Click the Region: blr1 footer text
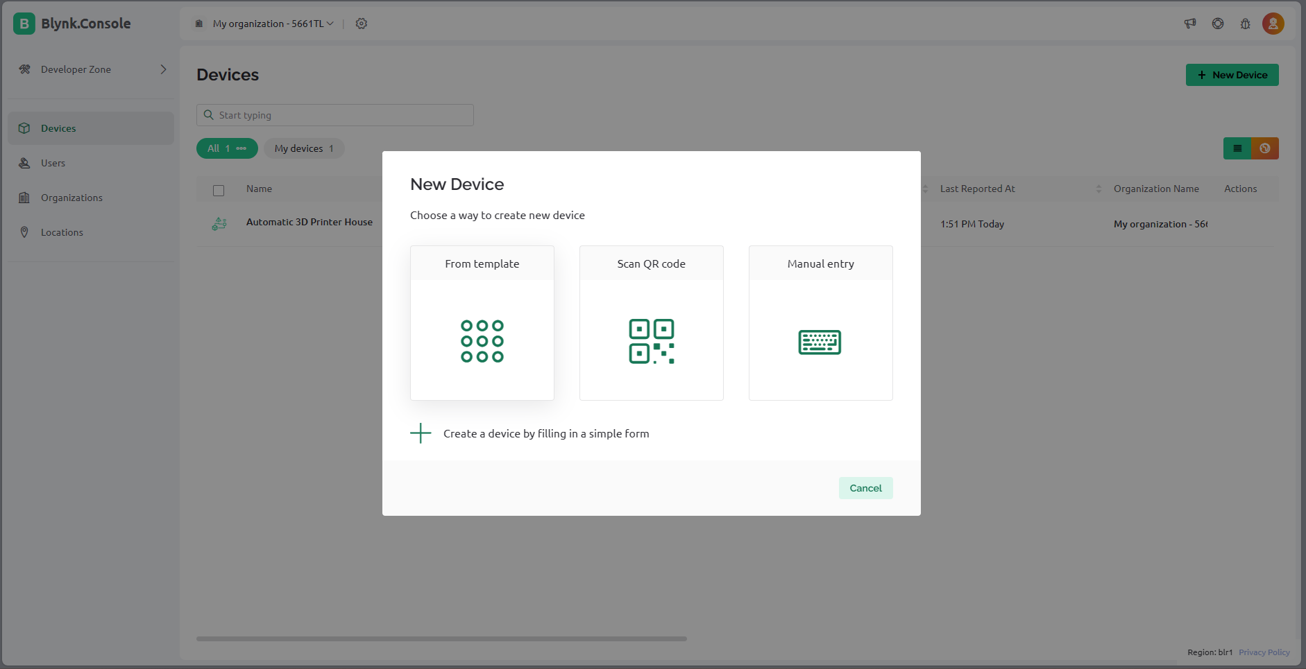The width and height of the screenshot is (1306, 669). 1210,652
